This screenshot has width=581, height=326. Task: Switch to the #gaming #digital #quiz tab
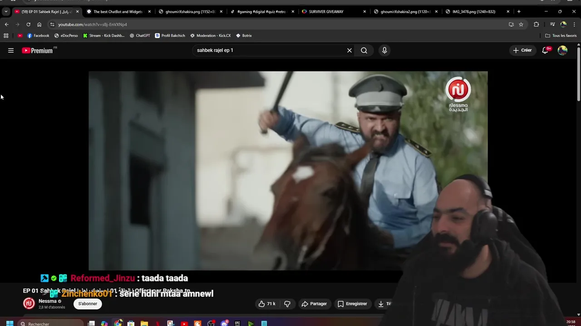[262, 11]
